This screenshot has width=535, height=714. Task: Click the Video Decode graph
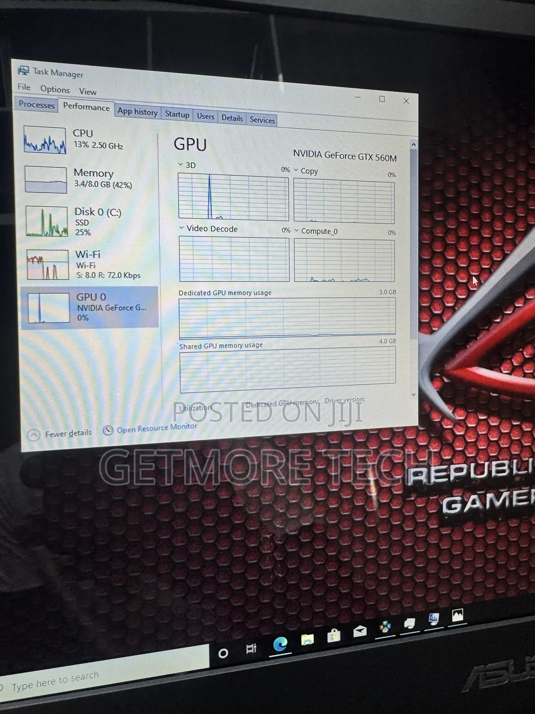234,259
